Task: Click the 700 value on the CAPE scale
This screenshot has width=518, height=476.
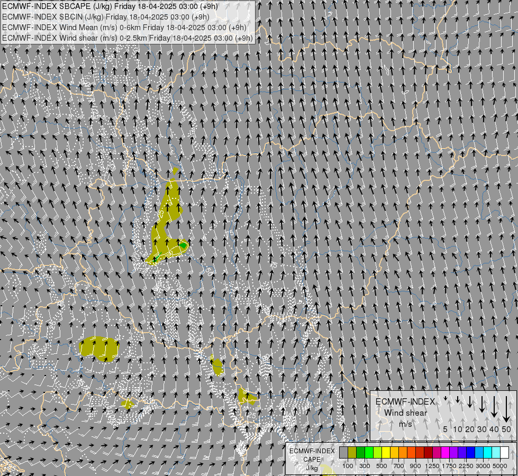Action: click(x=399, y=466)
